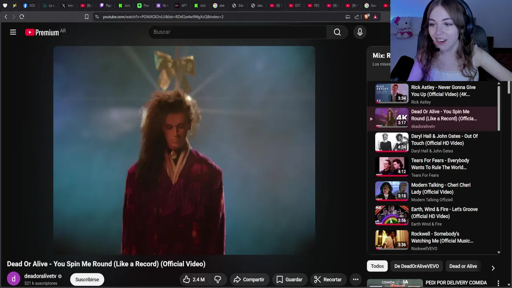Open the three-dot more actions menu
512x288 pixels.
[355, 280]
